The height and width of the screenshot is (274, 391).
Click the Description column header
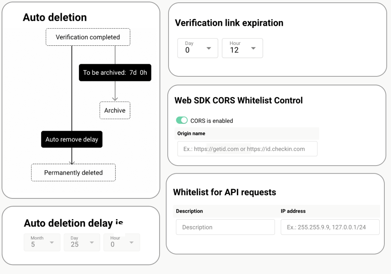click(189, 211)
